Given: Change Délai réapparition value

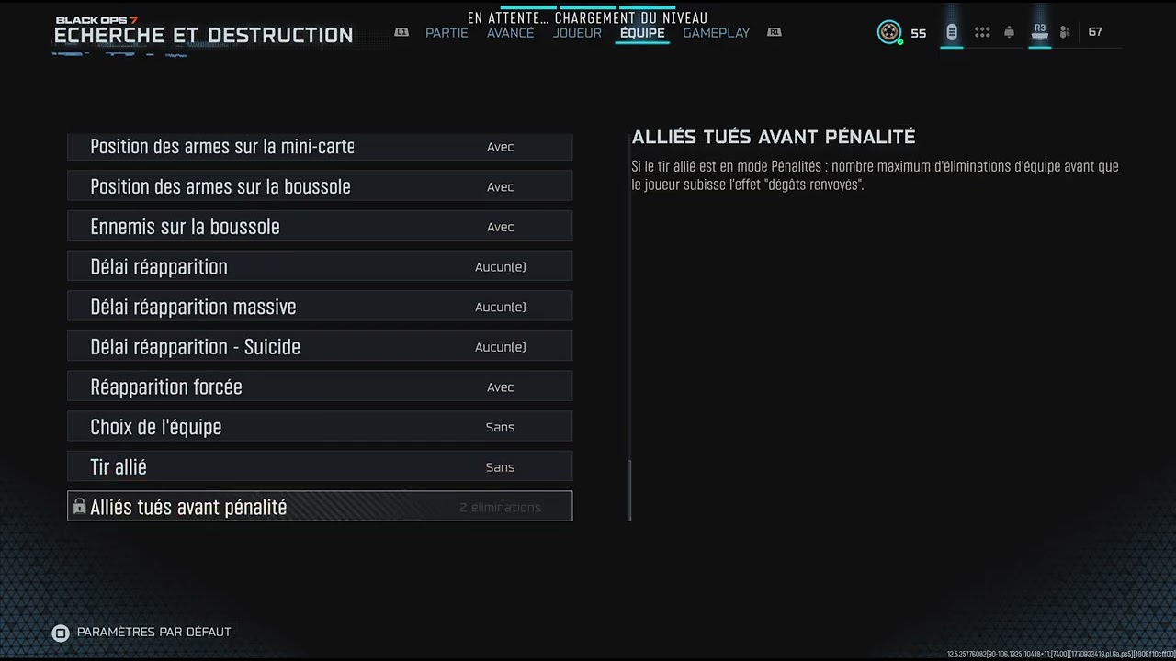Looking at the screenshot, I should 320,266.
